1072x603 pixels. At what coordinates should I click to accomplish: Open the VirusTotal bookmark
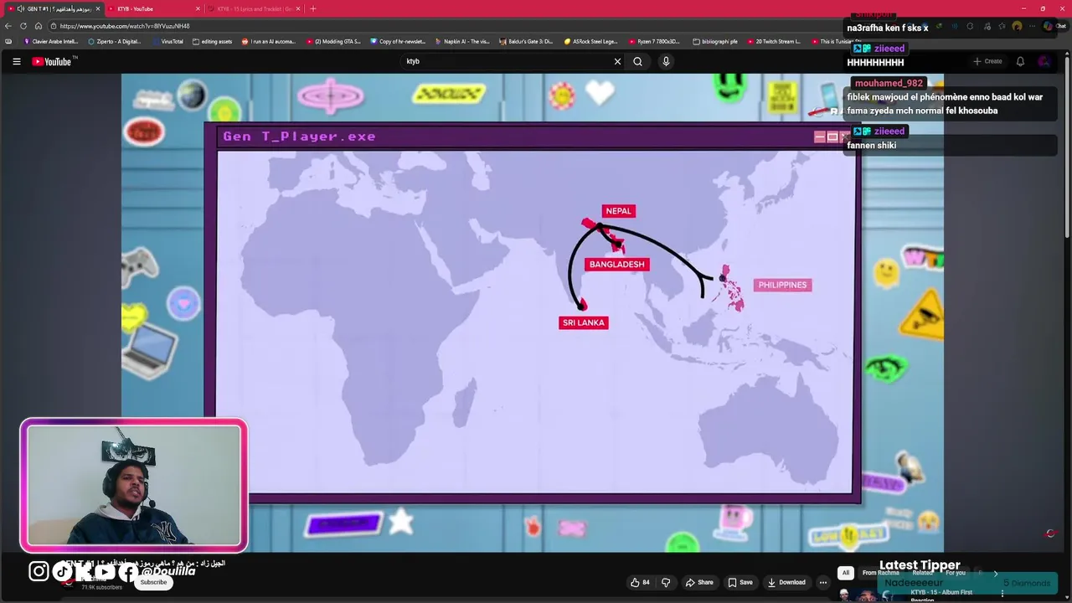click(x=167, y=41)
